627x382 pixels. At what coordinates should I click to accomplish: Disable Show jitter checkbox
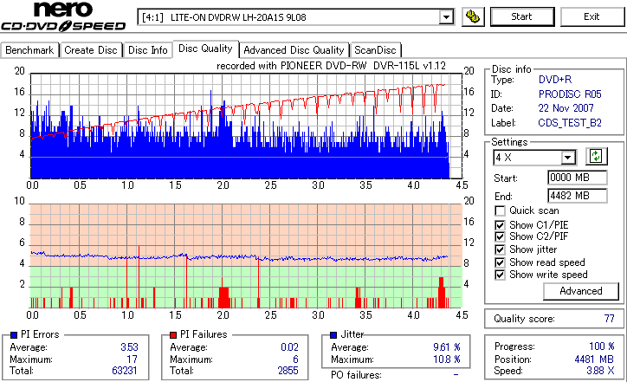(x=500, y=249)
